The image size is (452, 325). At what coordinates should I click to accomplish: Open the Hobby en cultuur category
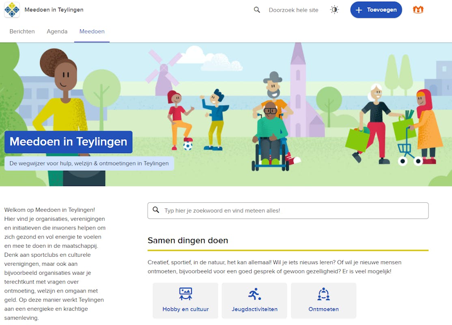coord(185,301)
